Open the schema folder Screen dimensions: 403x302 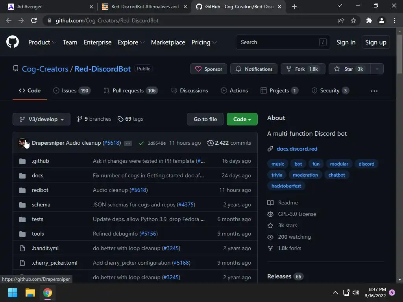[41, 204]
